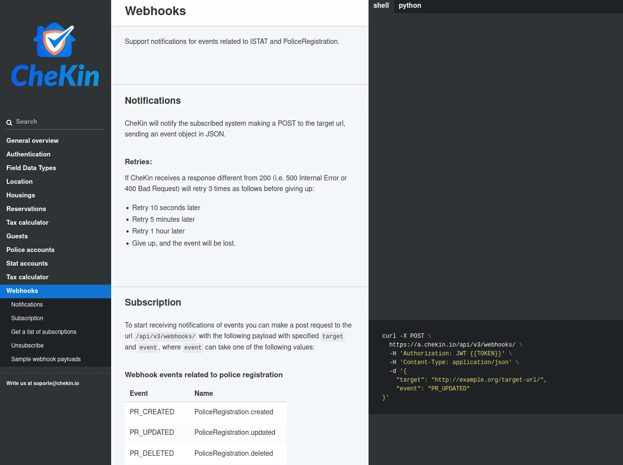Open Police accounts section
Image resolution: width=623 pixels, height=465 pixels.
(30, 250)
